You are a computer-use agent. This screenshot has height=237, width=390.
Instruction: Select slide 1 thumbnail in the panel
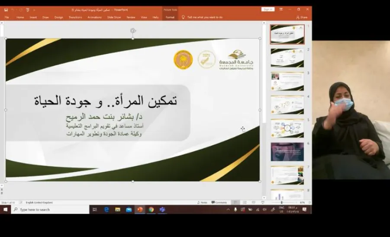(287, 34)
